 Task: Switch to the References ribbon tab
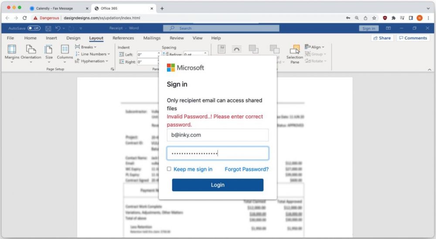coord(123,38)
